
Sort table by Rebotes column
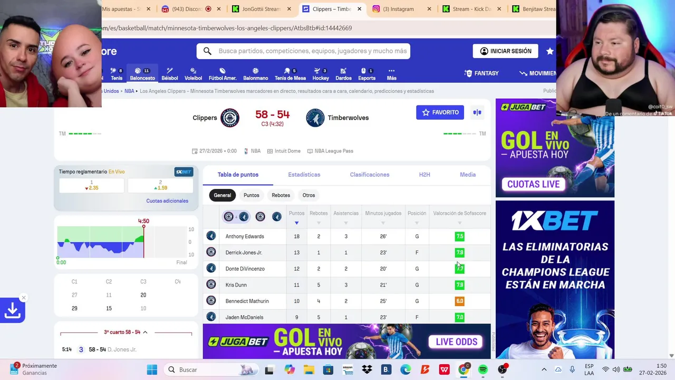(319, 217)
